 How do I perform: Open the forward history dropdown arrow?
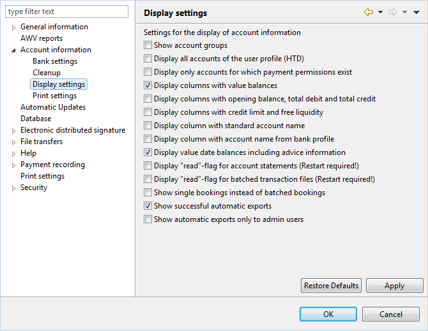(404, 12)
